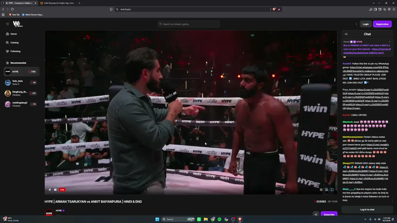Viewport: 397px width, 223px height.
Task: Click the Login button
Action: pos(366,24)
